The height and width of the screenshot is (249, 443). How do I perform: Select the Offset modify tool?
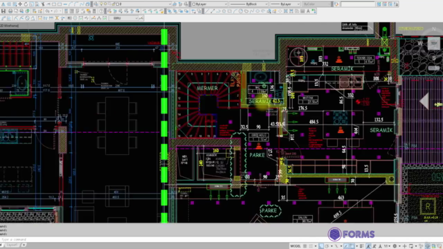click(x=9, y=4)
